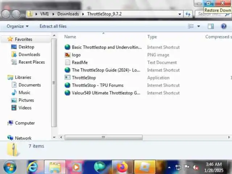232x174 pixels.
Task: Expand the arrow after VM1 in the path
Action: (x=53, y=14)
